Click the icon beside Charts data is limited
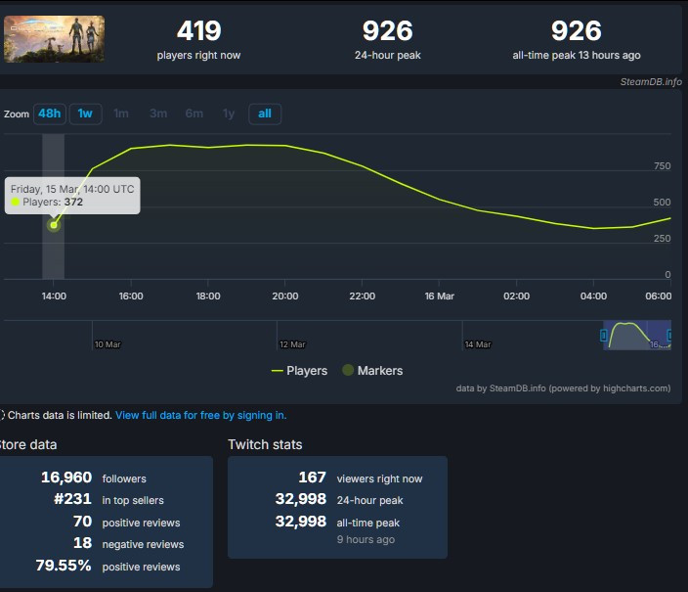Screen dimensions: 688x592 (x=3, y=415)
